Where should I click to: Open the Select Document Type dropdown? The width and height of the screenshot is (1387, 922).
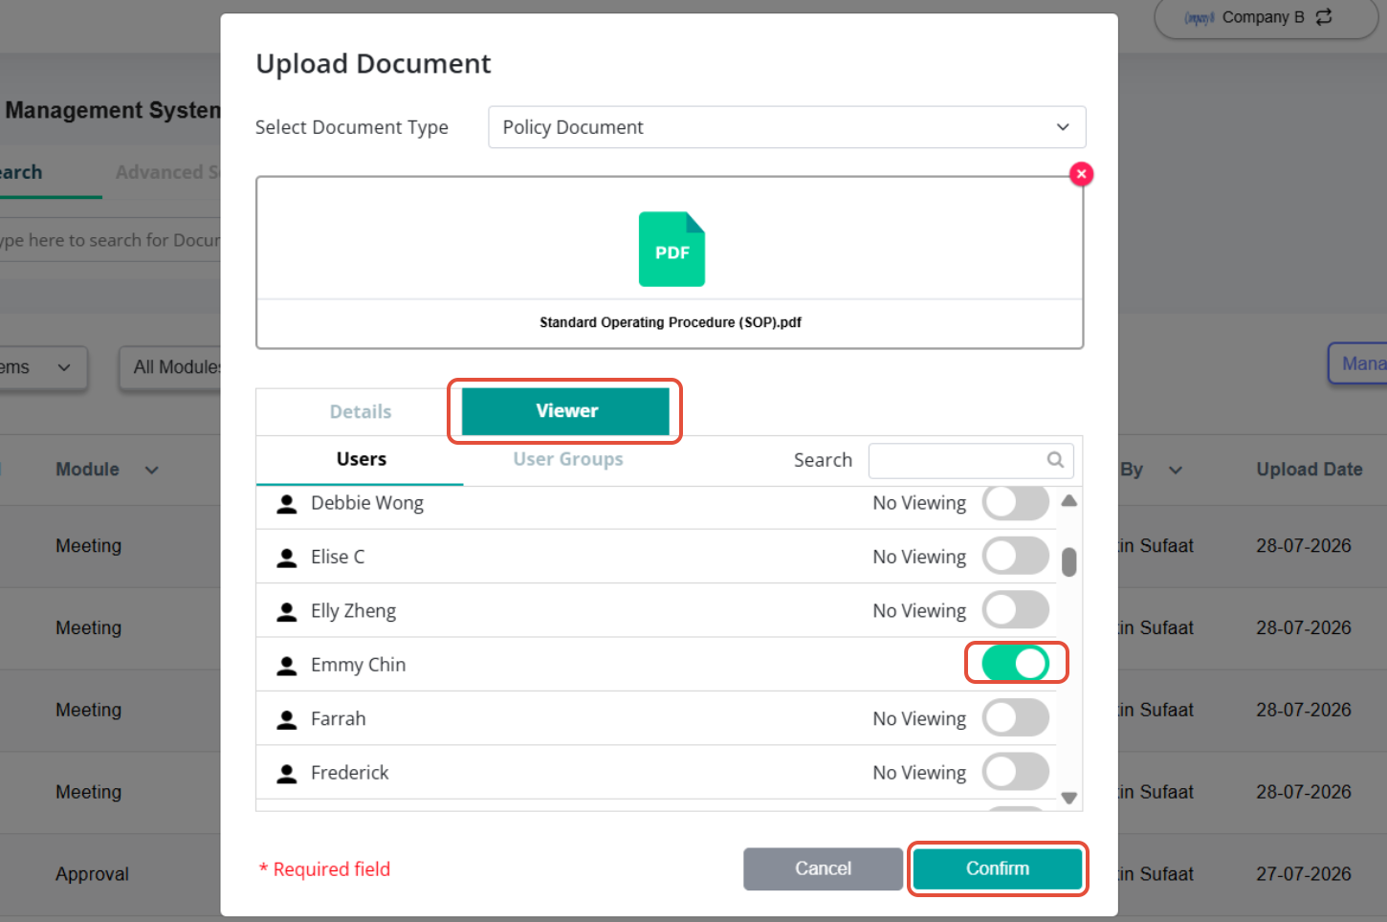(x=786, y=127)
